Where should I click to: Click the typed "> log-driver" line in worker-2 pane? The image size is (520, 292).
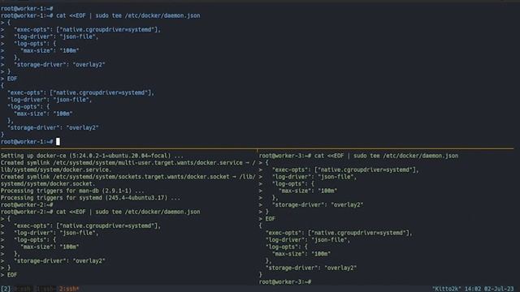coord(50,233)
